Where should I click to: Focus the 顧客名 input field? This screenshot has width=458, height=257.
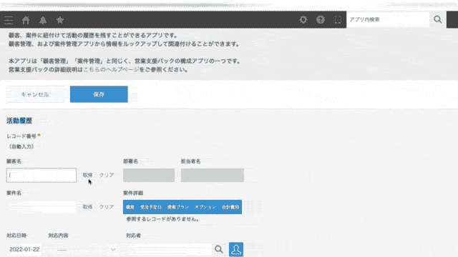tap(42, 175)
